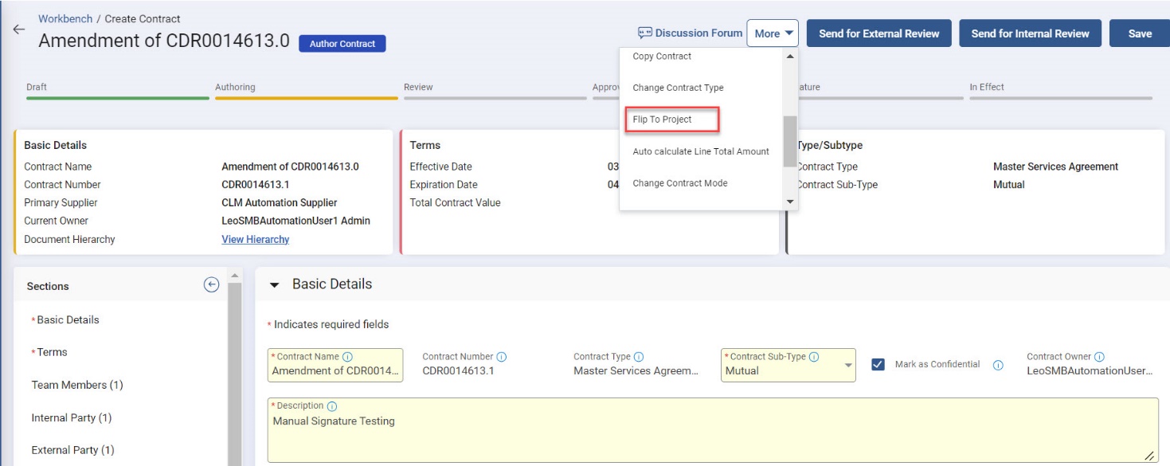Open the More dropdown menu

coord(773,33)
